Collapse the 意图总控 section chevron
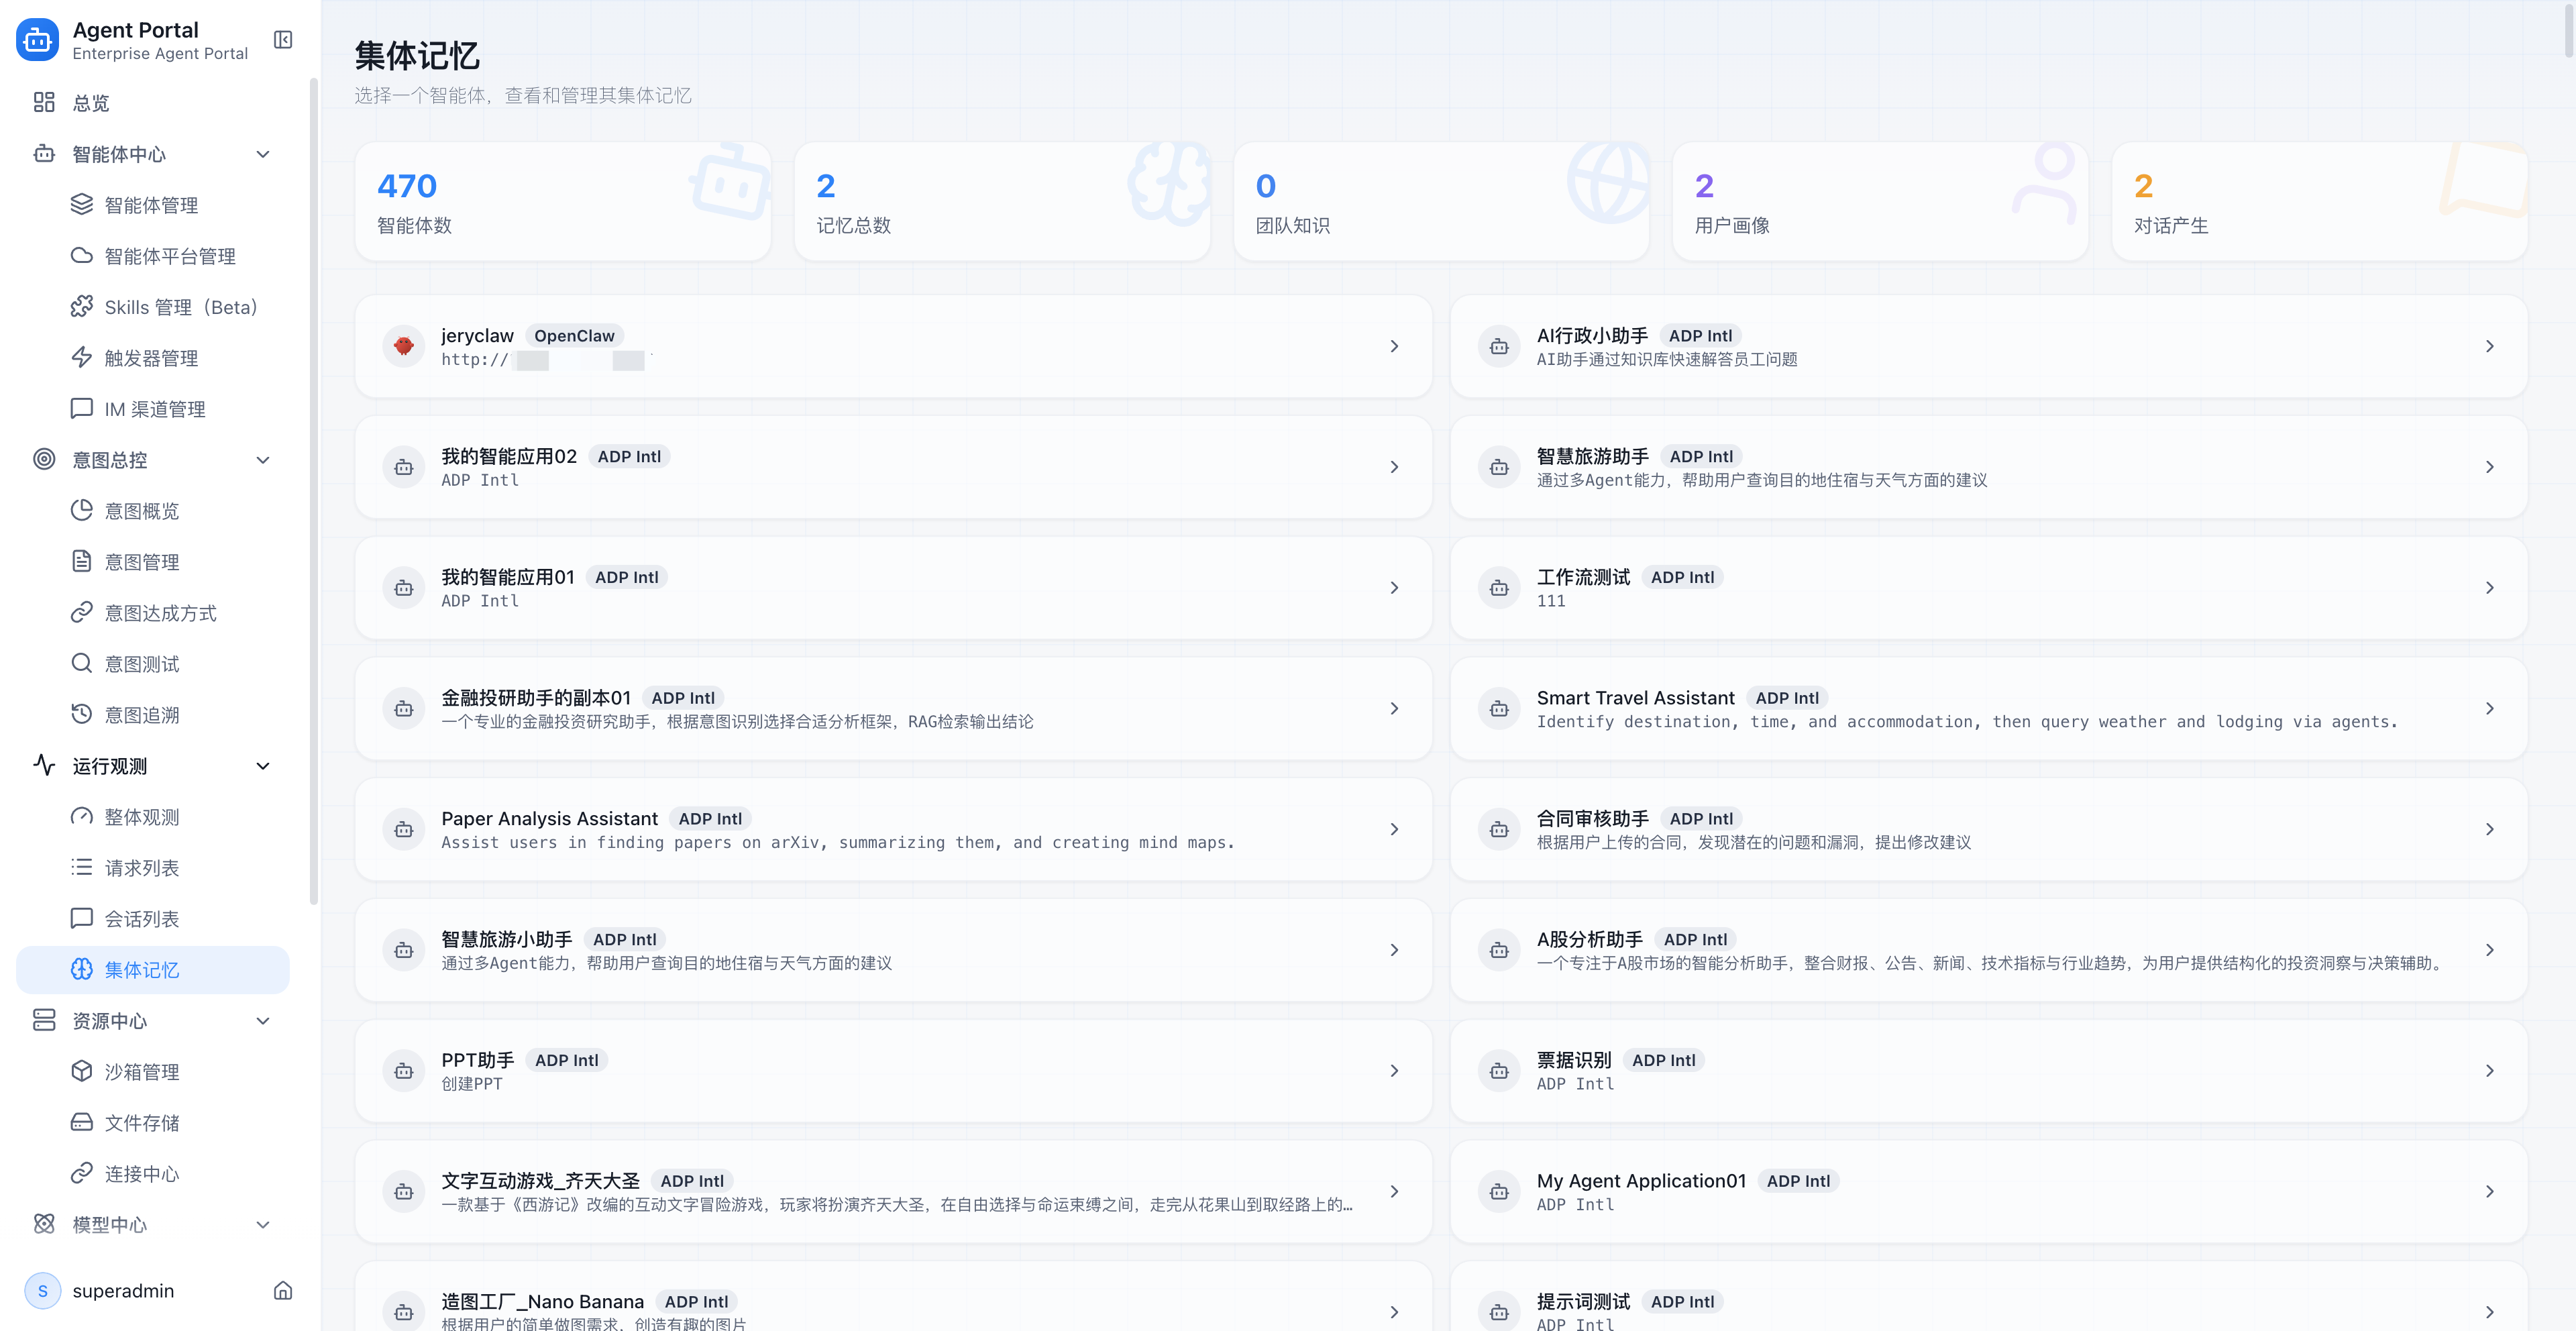This screenshot has width=2576, height=1331. (x=263, y=460)
